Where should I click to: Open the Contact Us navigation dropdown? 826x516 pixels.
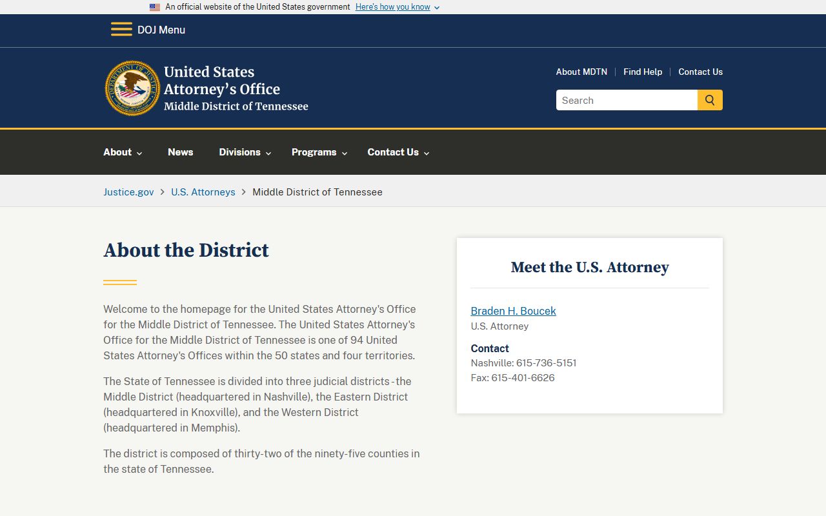click(398, 152)
